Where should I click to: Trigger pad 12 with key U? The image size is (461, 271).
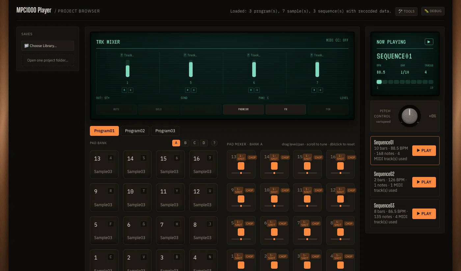pyautogui.click(x=203, y=197)
